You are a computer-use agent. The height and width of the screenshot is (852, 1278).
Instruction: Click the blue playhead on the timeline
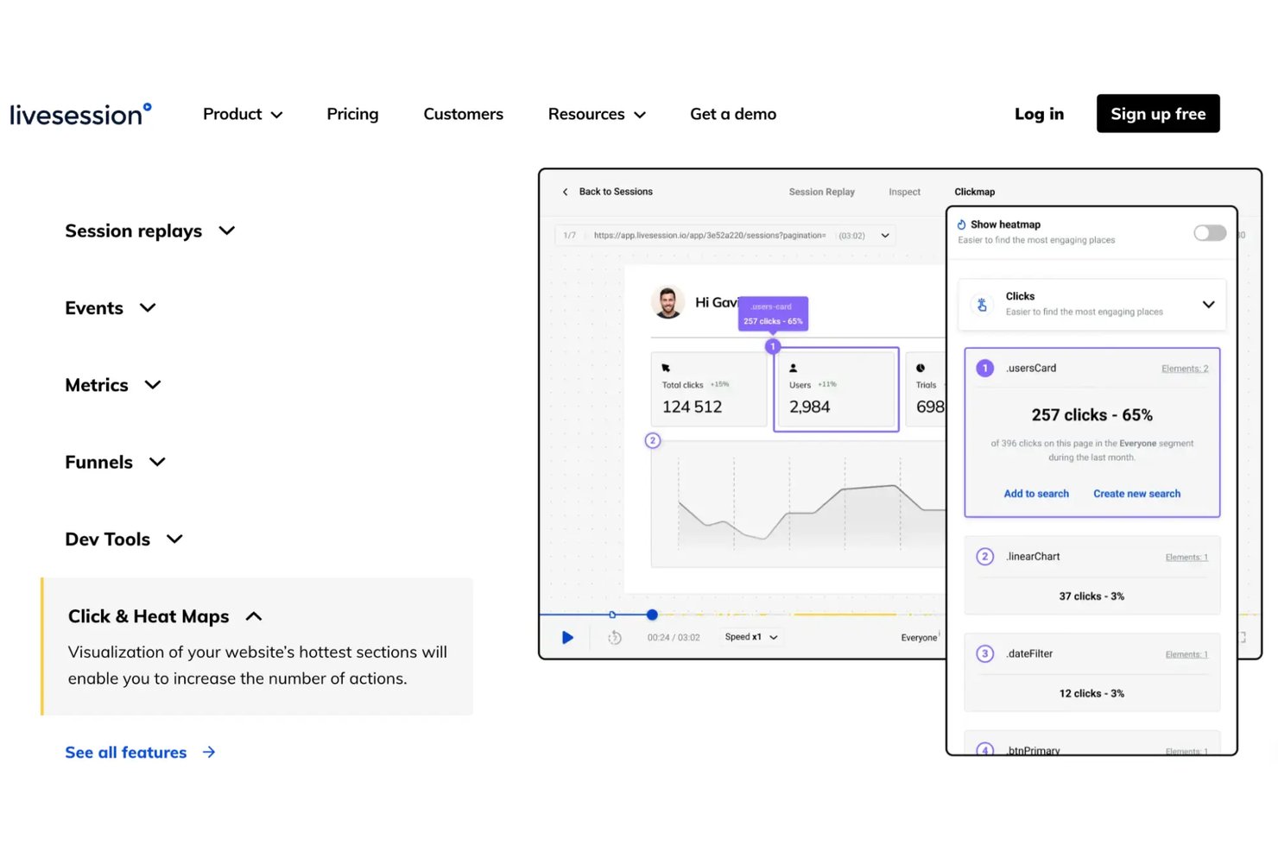point(652,615)
